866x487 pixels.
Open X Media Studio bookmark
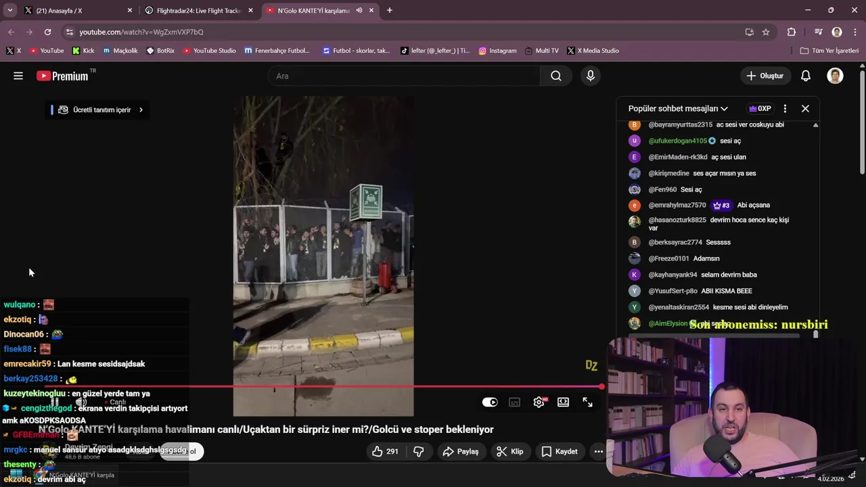593,51
